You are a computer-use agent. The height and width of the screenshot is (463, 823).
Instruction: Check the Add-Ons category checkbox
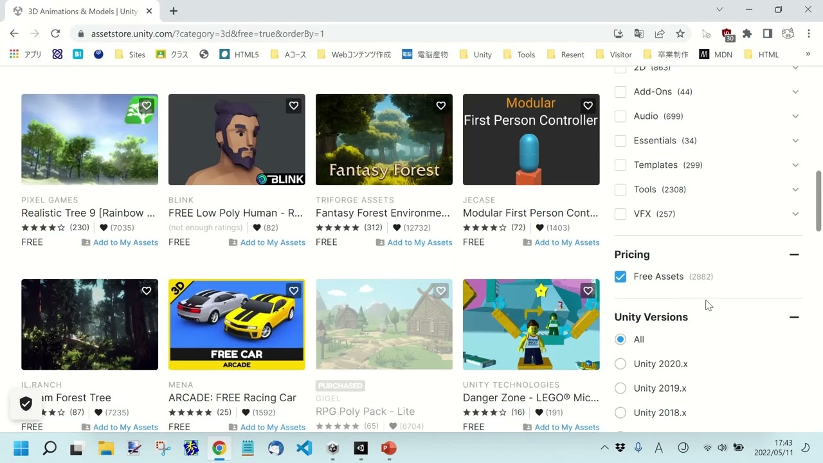[x=620, y=92]
